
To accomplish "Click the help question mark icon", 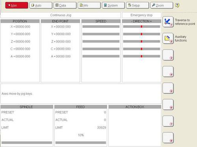I will 177,5.
